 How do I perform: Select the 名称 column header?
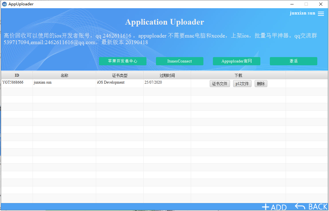click(65, 75)
